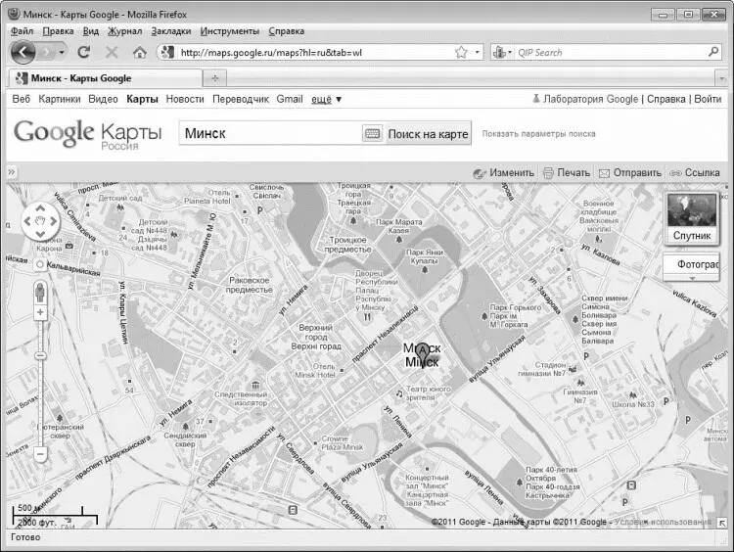Click the map marker A on Minsk
This screenshot has height=552, width=734.
[x=423, y=353]
